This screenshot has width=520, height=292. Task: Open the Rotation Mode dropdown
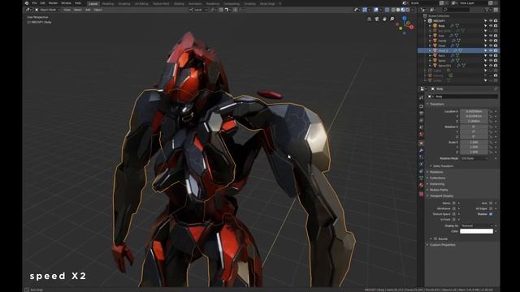474,159
